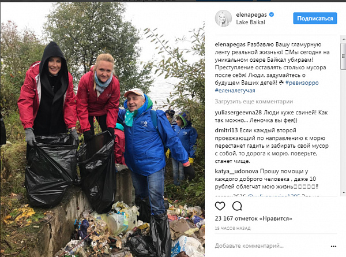
Task: Open the #еленалетучая hashtag
Action: tap(235, 90)
